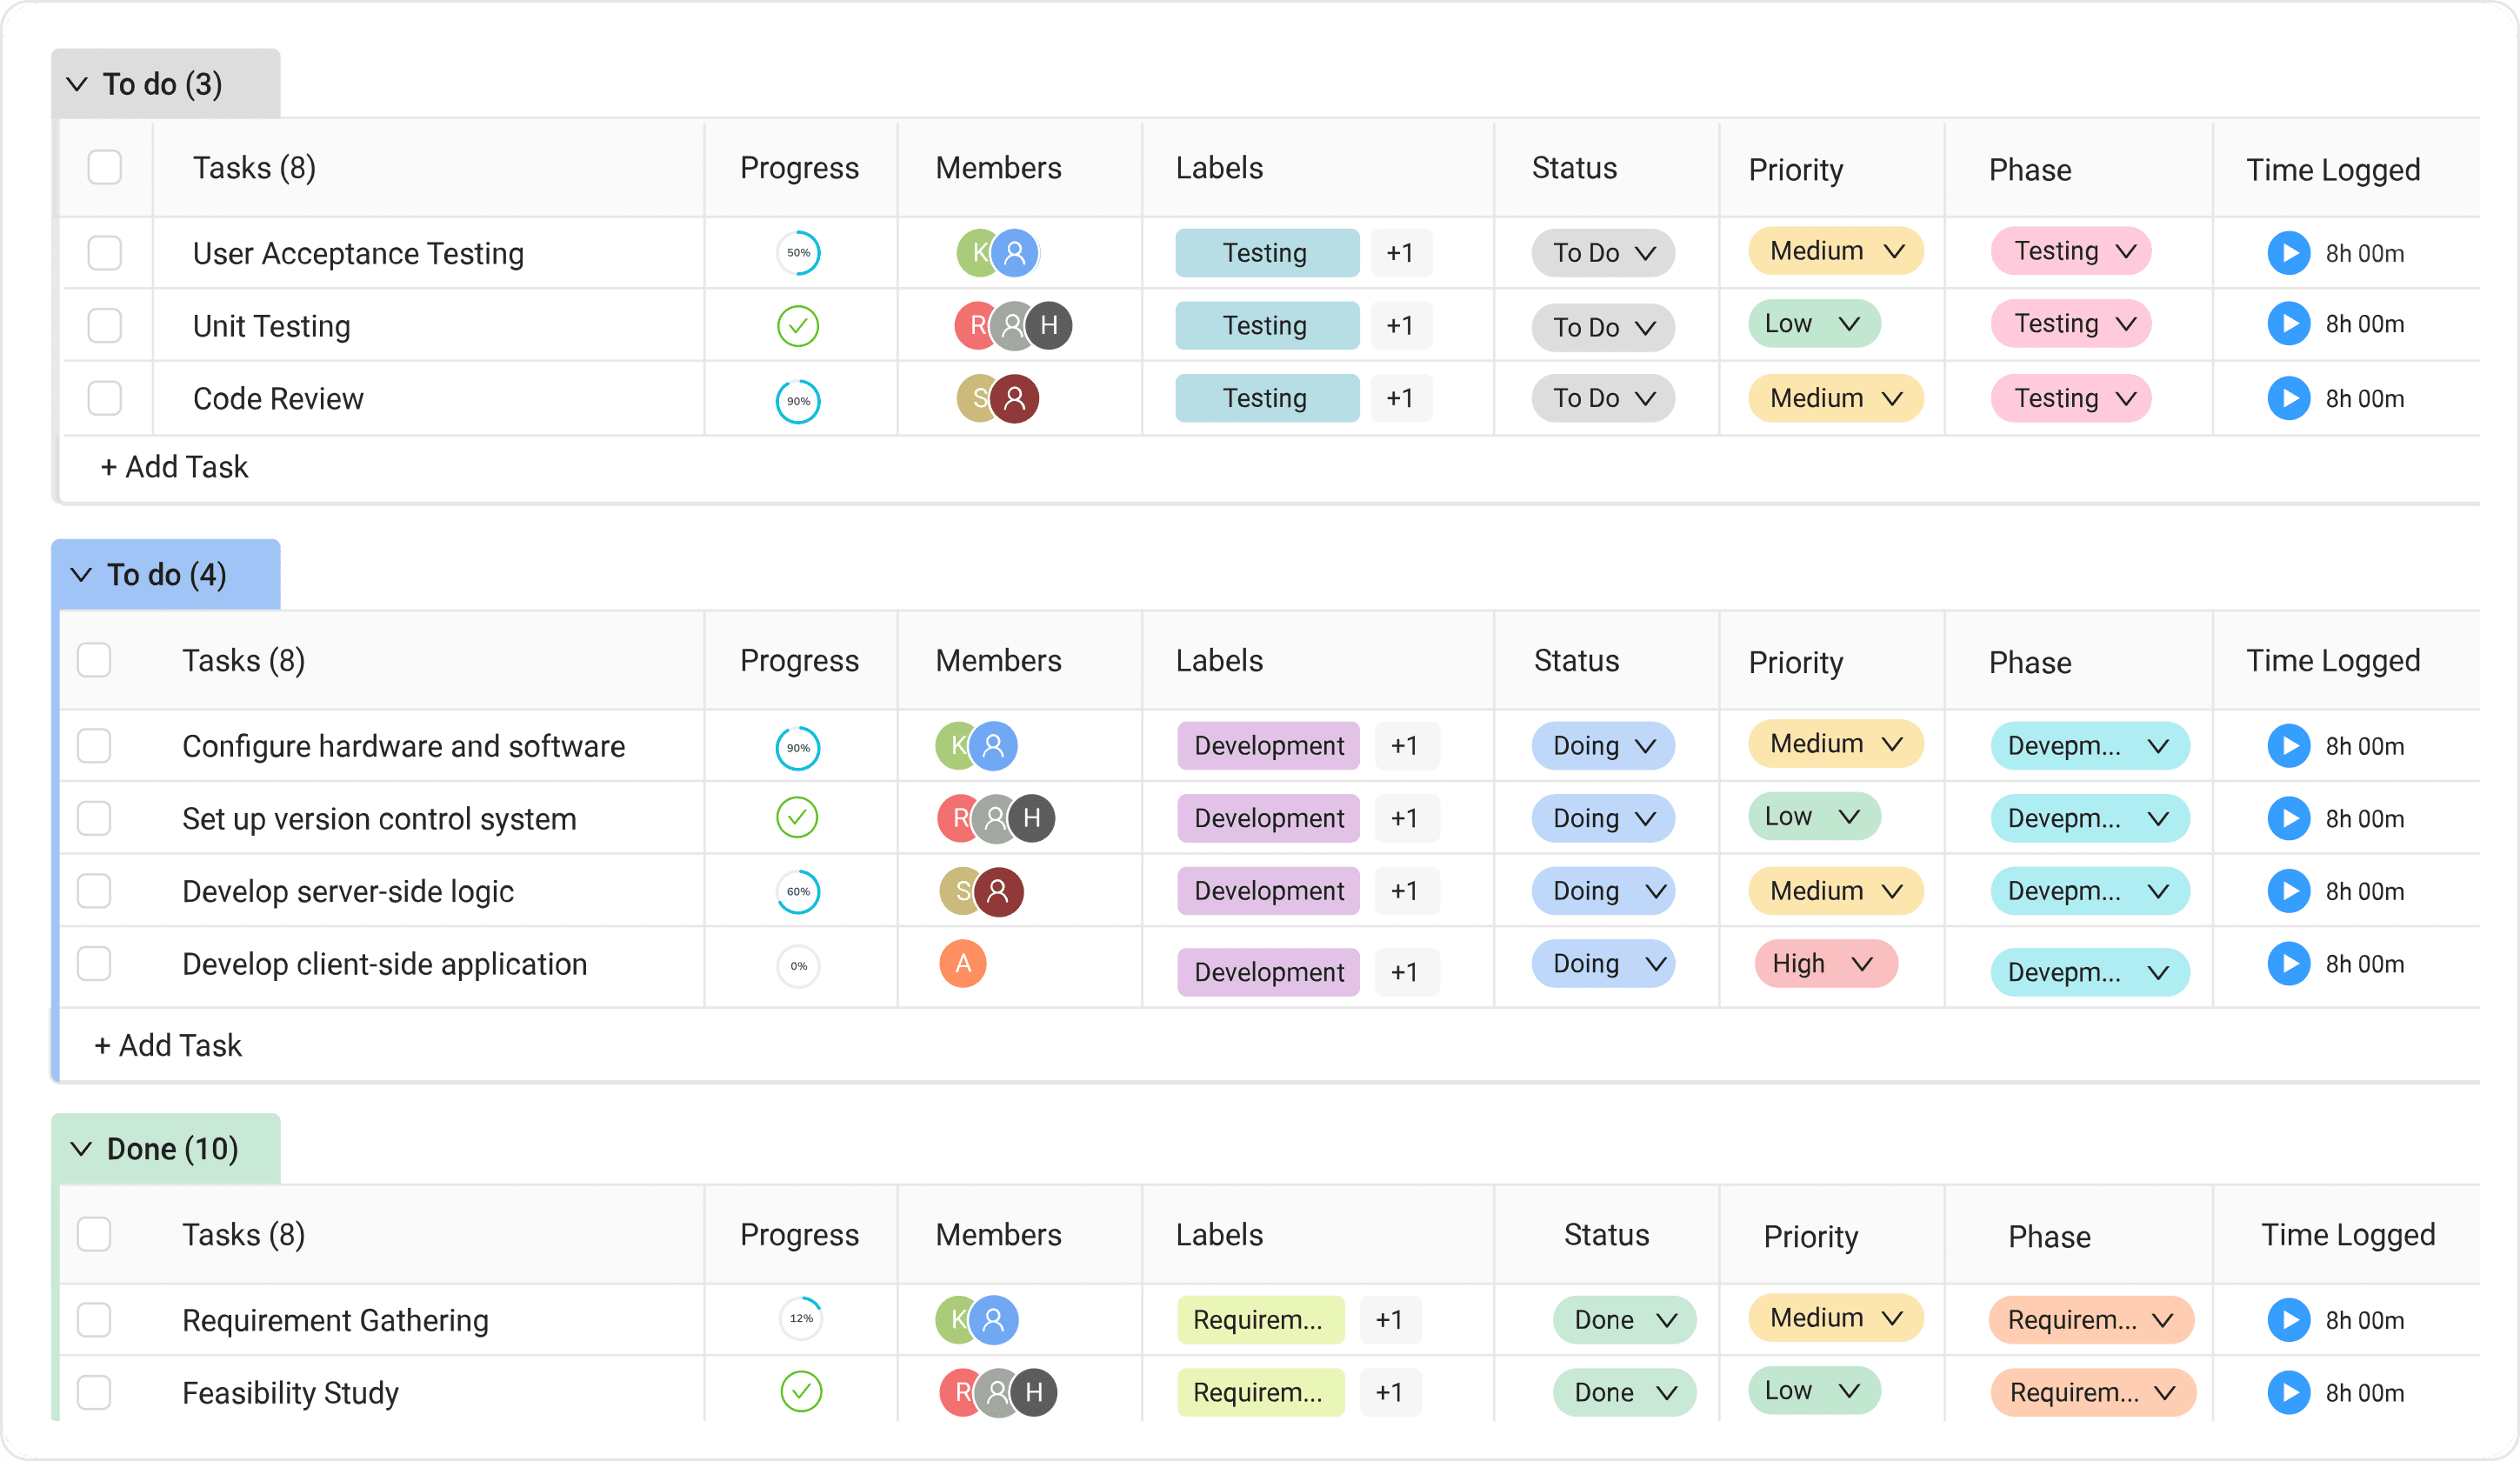Viewport: 2520px width, 1461px height.
Task: Click the play timer icon for Requirement Gathering
Action: (x=2290, y=1320)
